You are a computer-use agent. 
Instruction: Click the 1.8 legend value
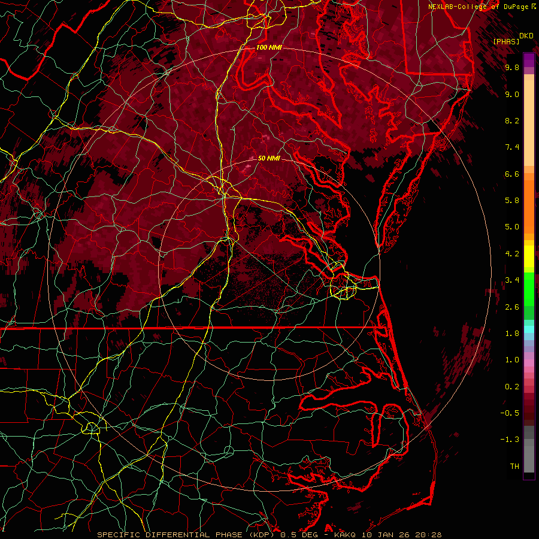click(512, 334)
